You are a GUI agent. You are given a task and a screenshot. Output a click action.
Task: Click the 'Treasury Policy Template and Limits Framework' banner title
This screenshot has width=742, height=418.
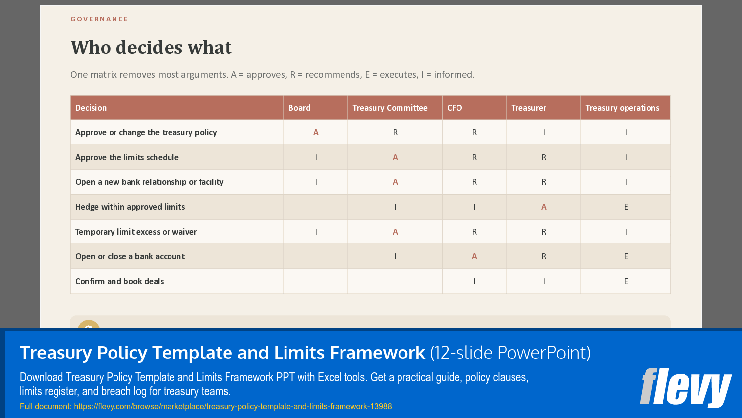223,353
